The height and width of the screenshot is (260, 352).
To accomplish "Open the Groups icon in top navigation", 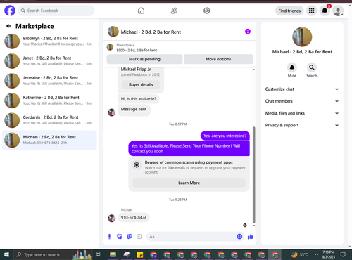I will click(207, 11).
